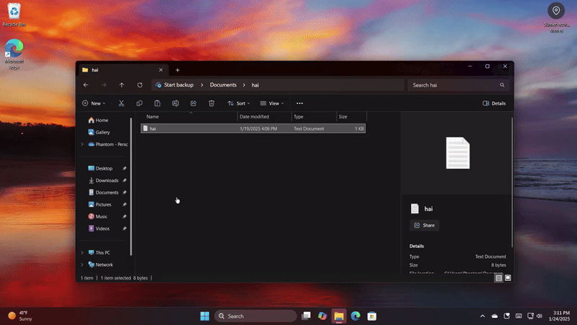Click Documents in the address breadcrumb
This screenshot has height=325, width=577.
tap(223, 85)
